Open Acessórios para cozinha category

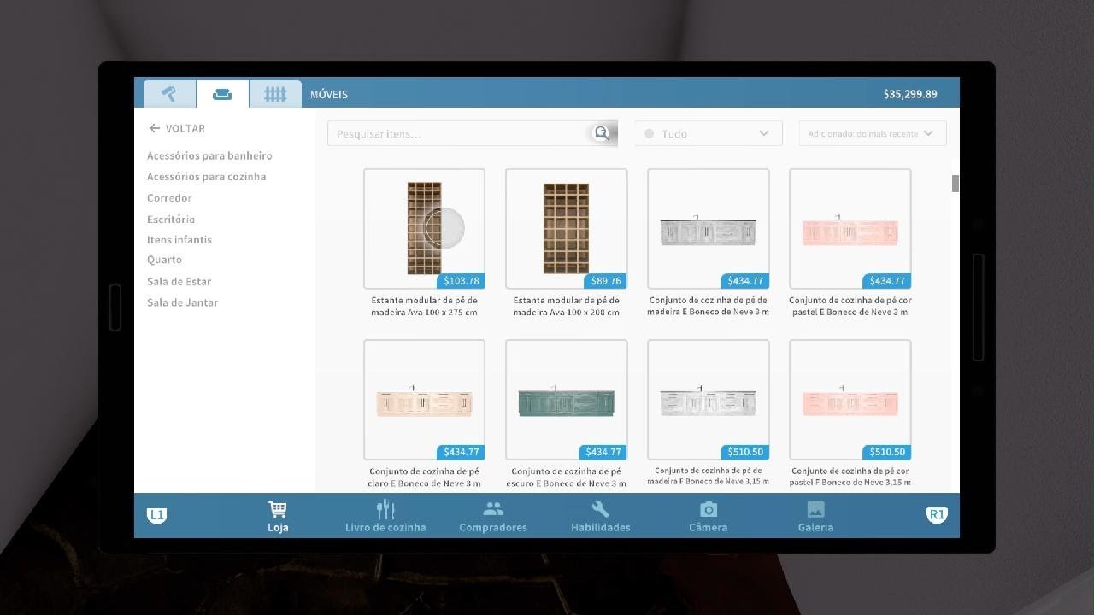[206, 177]
